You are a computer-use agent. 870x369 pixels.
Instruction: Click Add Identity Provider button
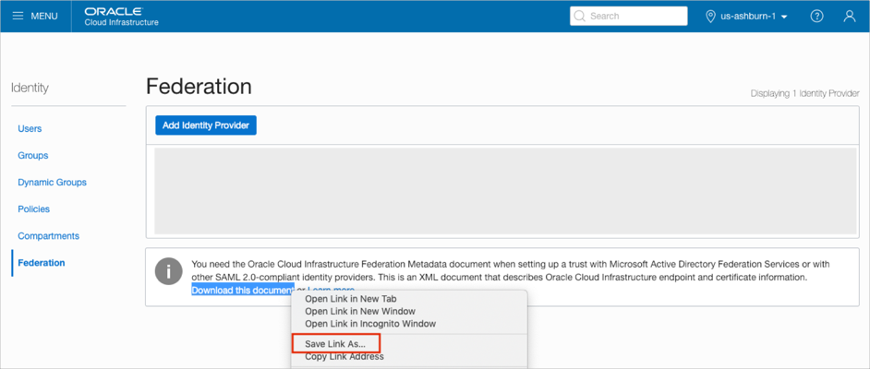pos(206,125)
